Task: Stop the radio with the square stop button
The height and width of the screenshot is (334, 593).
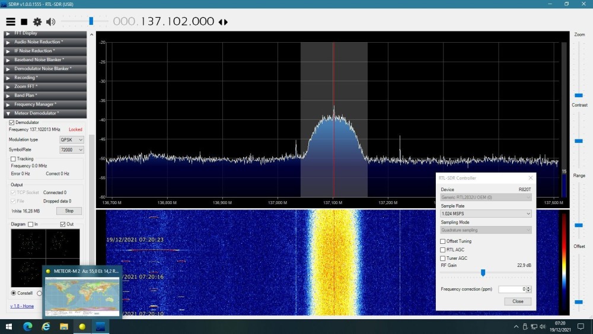Action: (x=24, y=22)
